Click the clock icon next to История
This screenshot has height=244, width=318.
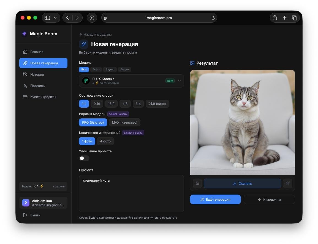click(x=25, y=75)
